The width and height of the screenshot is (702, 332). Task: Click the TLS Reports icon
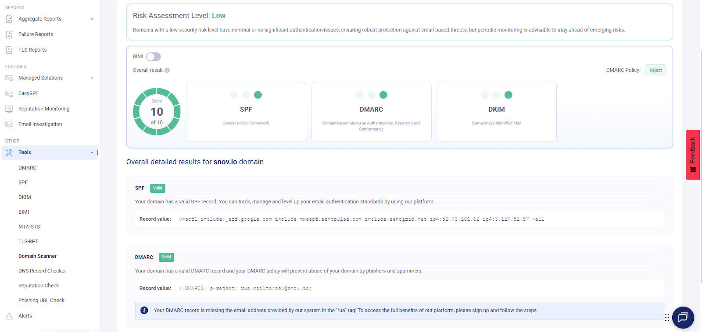[x=9, y=50]
